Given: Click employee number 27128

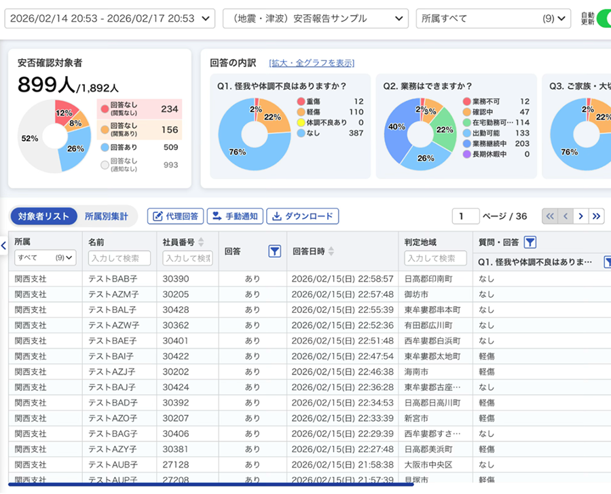Looking at the screenshot, I should tap(176, 465).
